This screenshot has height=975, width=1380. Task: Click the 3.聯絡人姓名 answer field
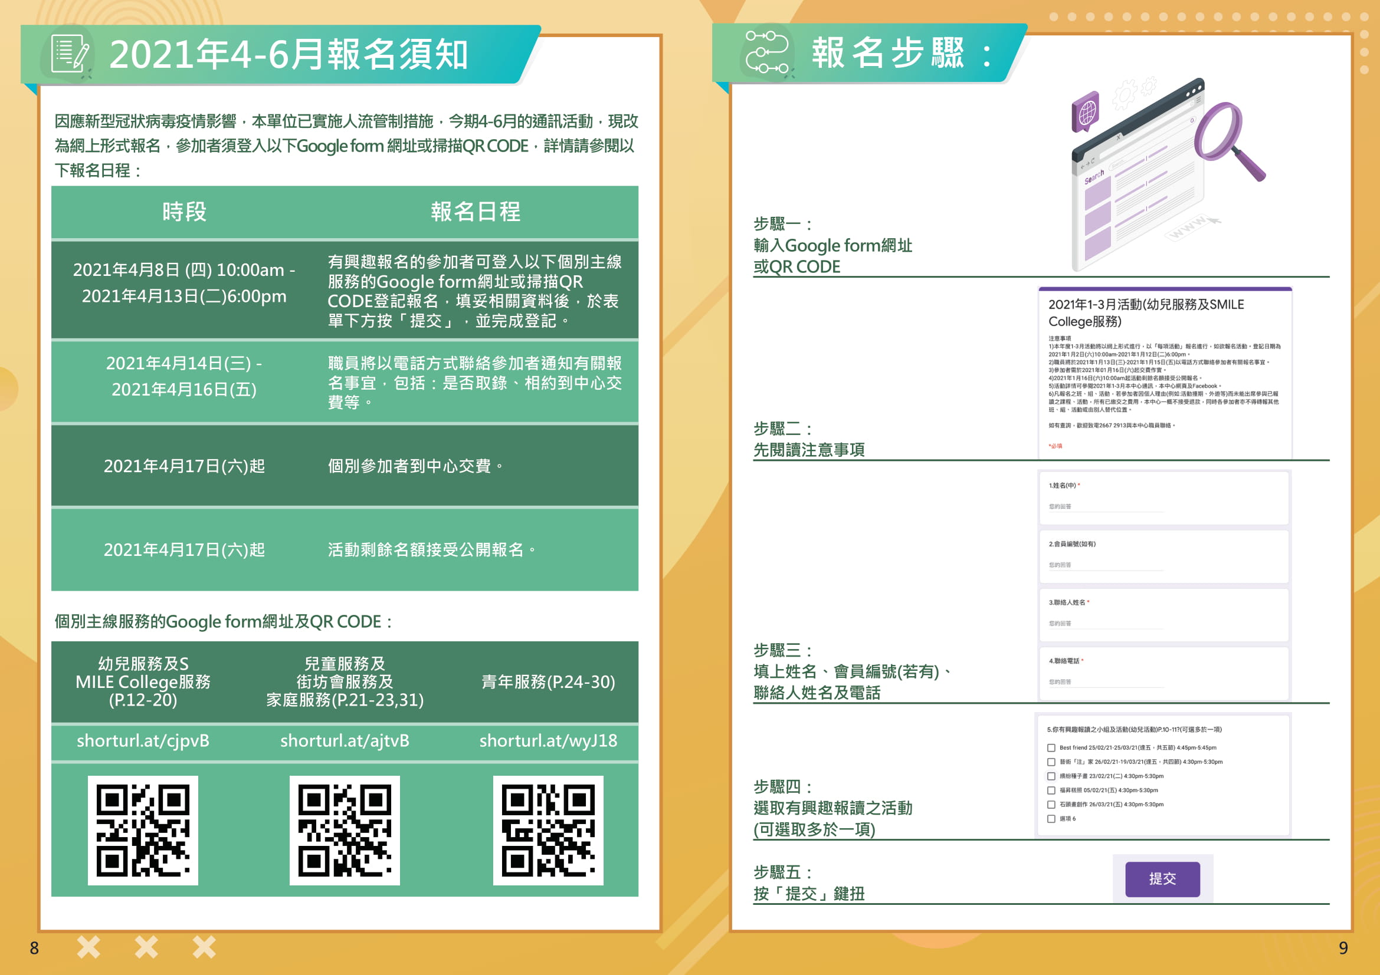(1106, 624)
